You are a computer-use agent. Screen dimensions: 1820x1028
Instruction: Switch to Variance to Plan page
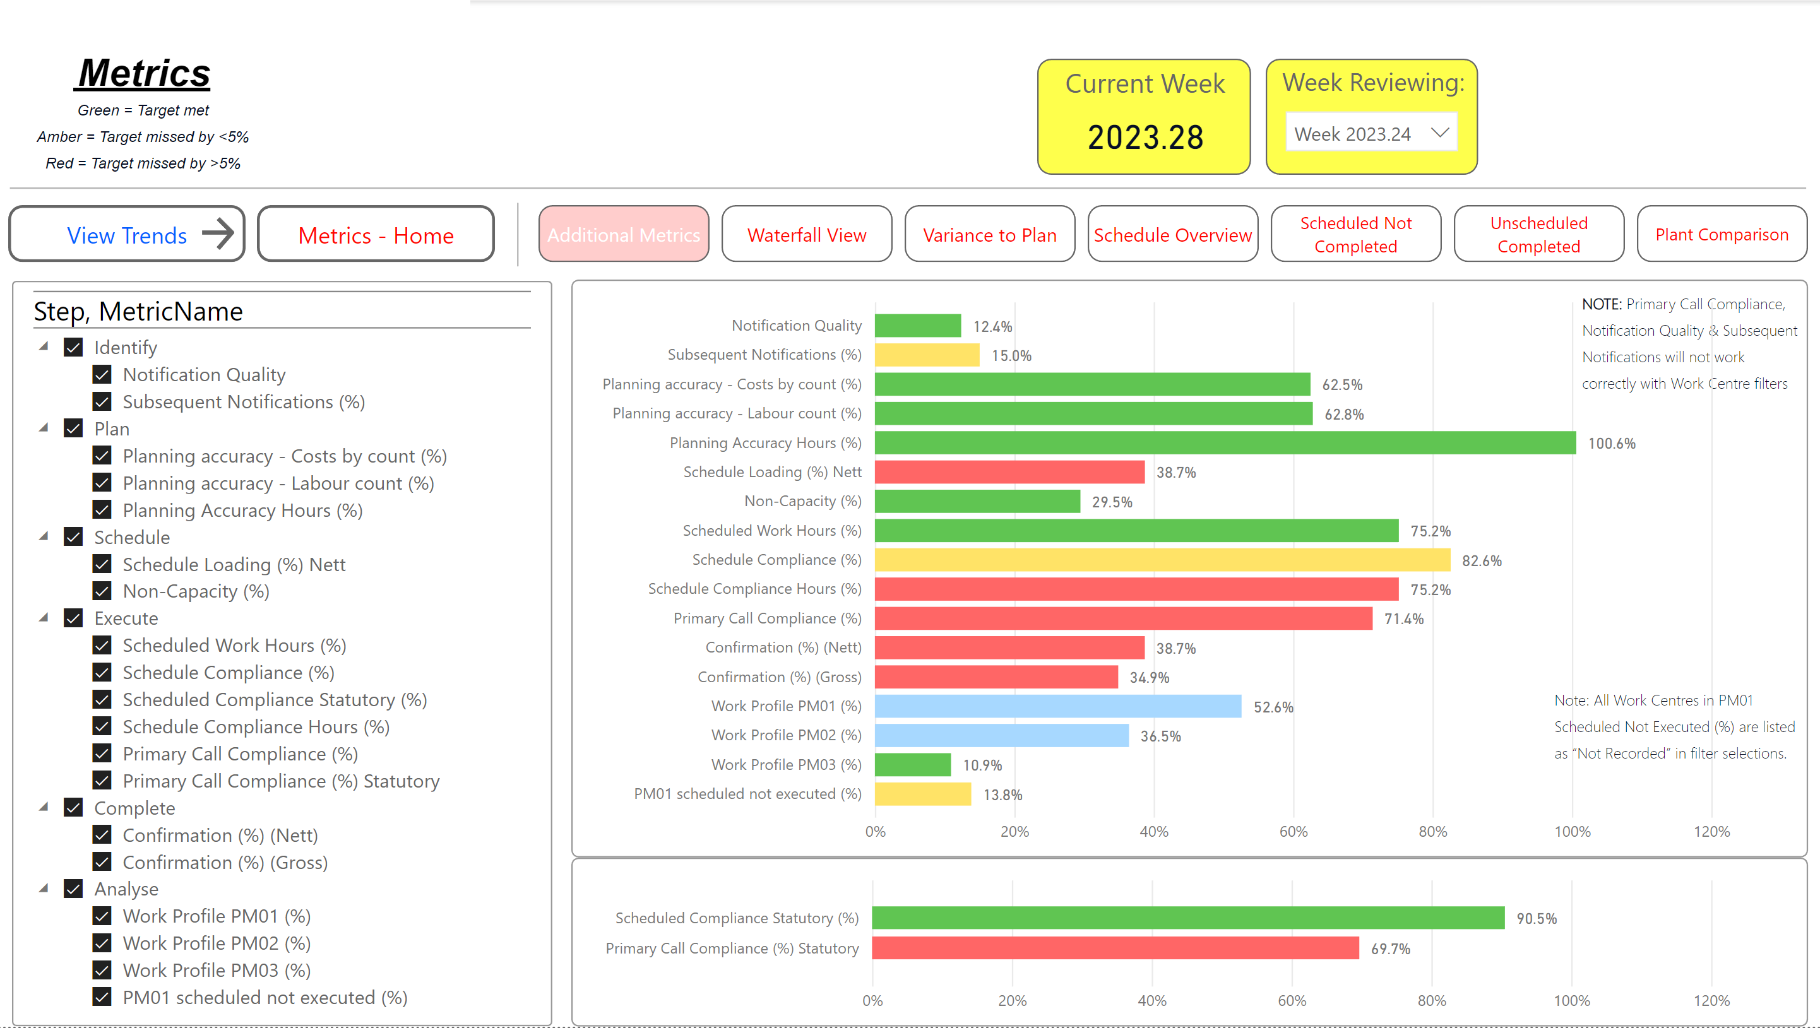(989, 234)
